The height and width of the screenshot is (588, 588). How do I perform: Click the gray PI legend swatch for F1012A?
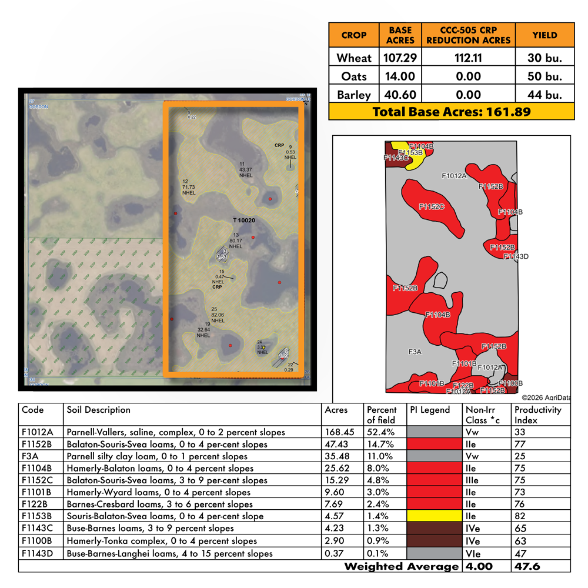tap(435, 432)
